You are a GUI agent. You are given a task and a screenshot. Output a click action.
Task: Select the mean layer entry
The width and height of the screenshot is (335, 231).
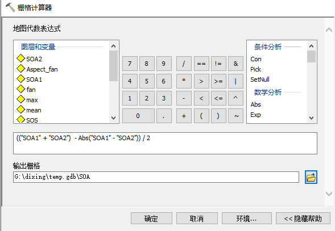[29, 110]
